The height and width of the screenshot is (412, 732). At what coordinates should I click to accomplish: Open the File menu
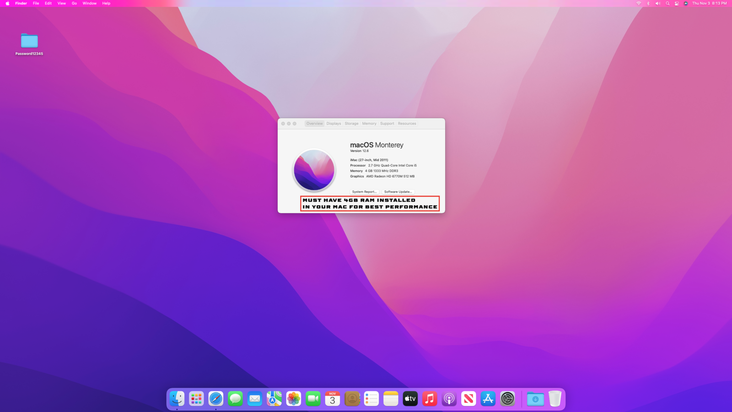pos(36,3)
